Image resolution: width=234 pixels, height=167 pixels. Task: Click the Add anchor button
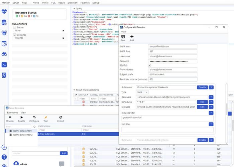(x=64, y=153)
